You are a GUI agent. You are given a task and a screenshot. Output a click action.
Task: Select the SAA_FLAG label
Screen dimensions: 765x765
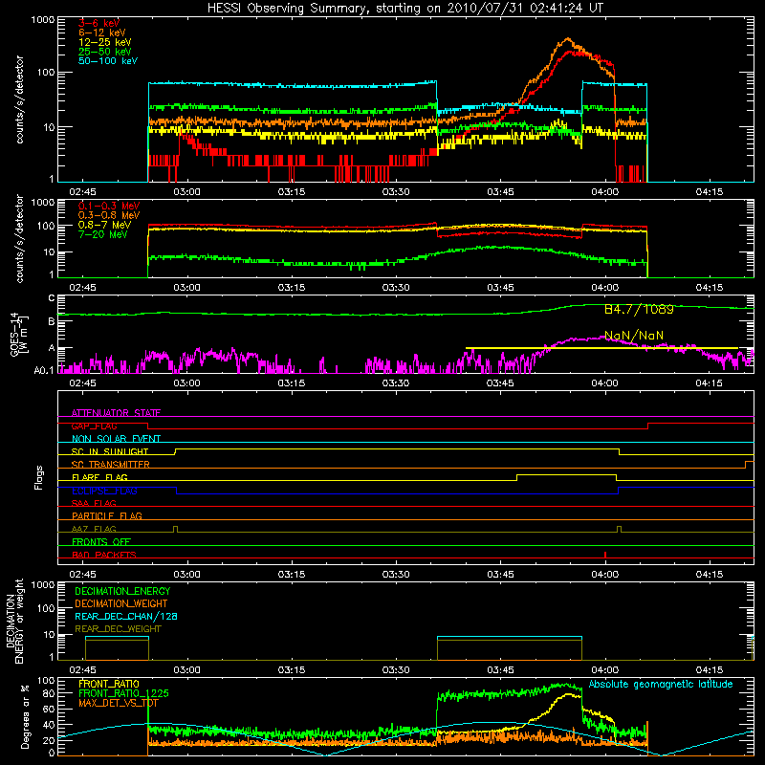click(x=94, y=503)
